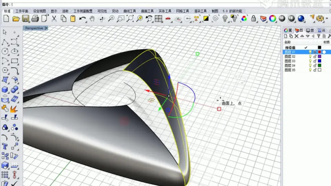The image size is (331, 186).
Task: Toggle lock of 图层 03
Action: pos(315,61)
